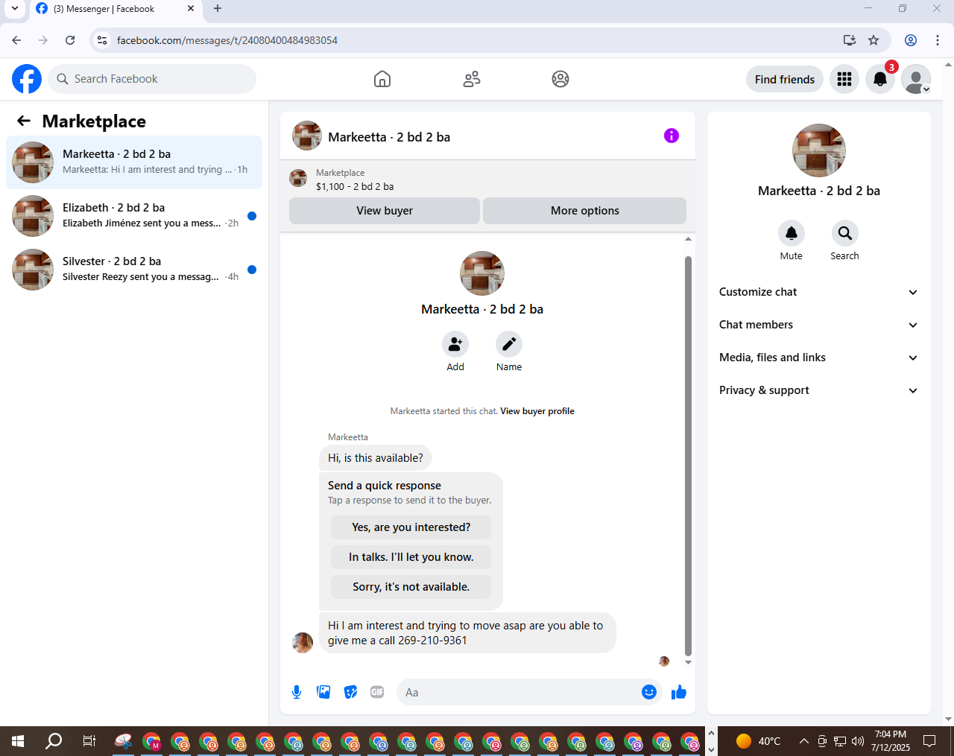The image size is (954, 756).
Task: Click the message with phone number 269-210-9361
Action: [467, 633]
